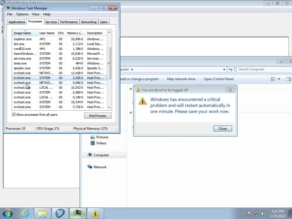Select the spoolsv.exe process row
The image size is (292, 219).
tap(59, 68)
